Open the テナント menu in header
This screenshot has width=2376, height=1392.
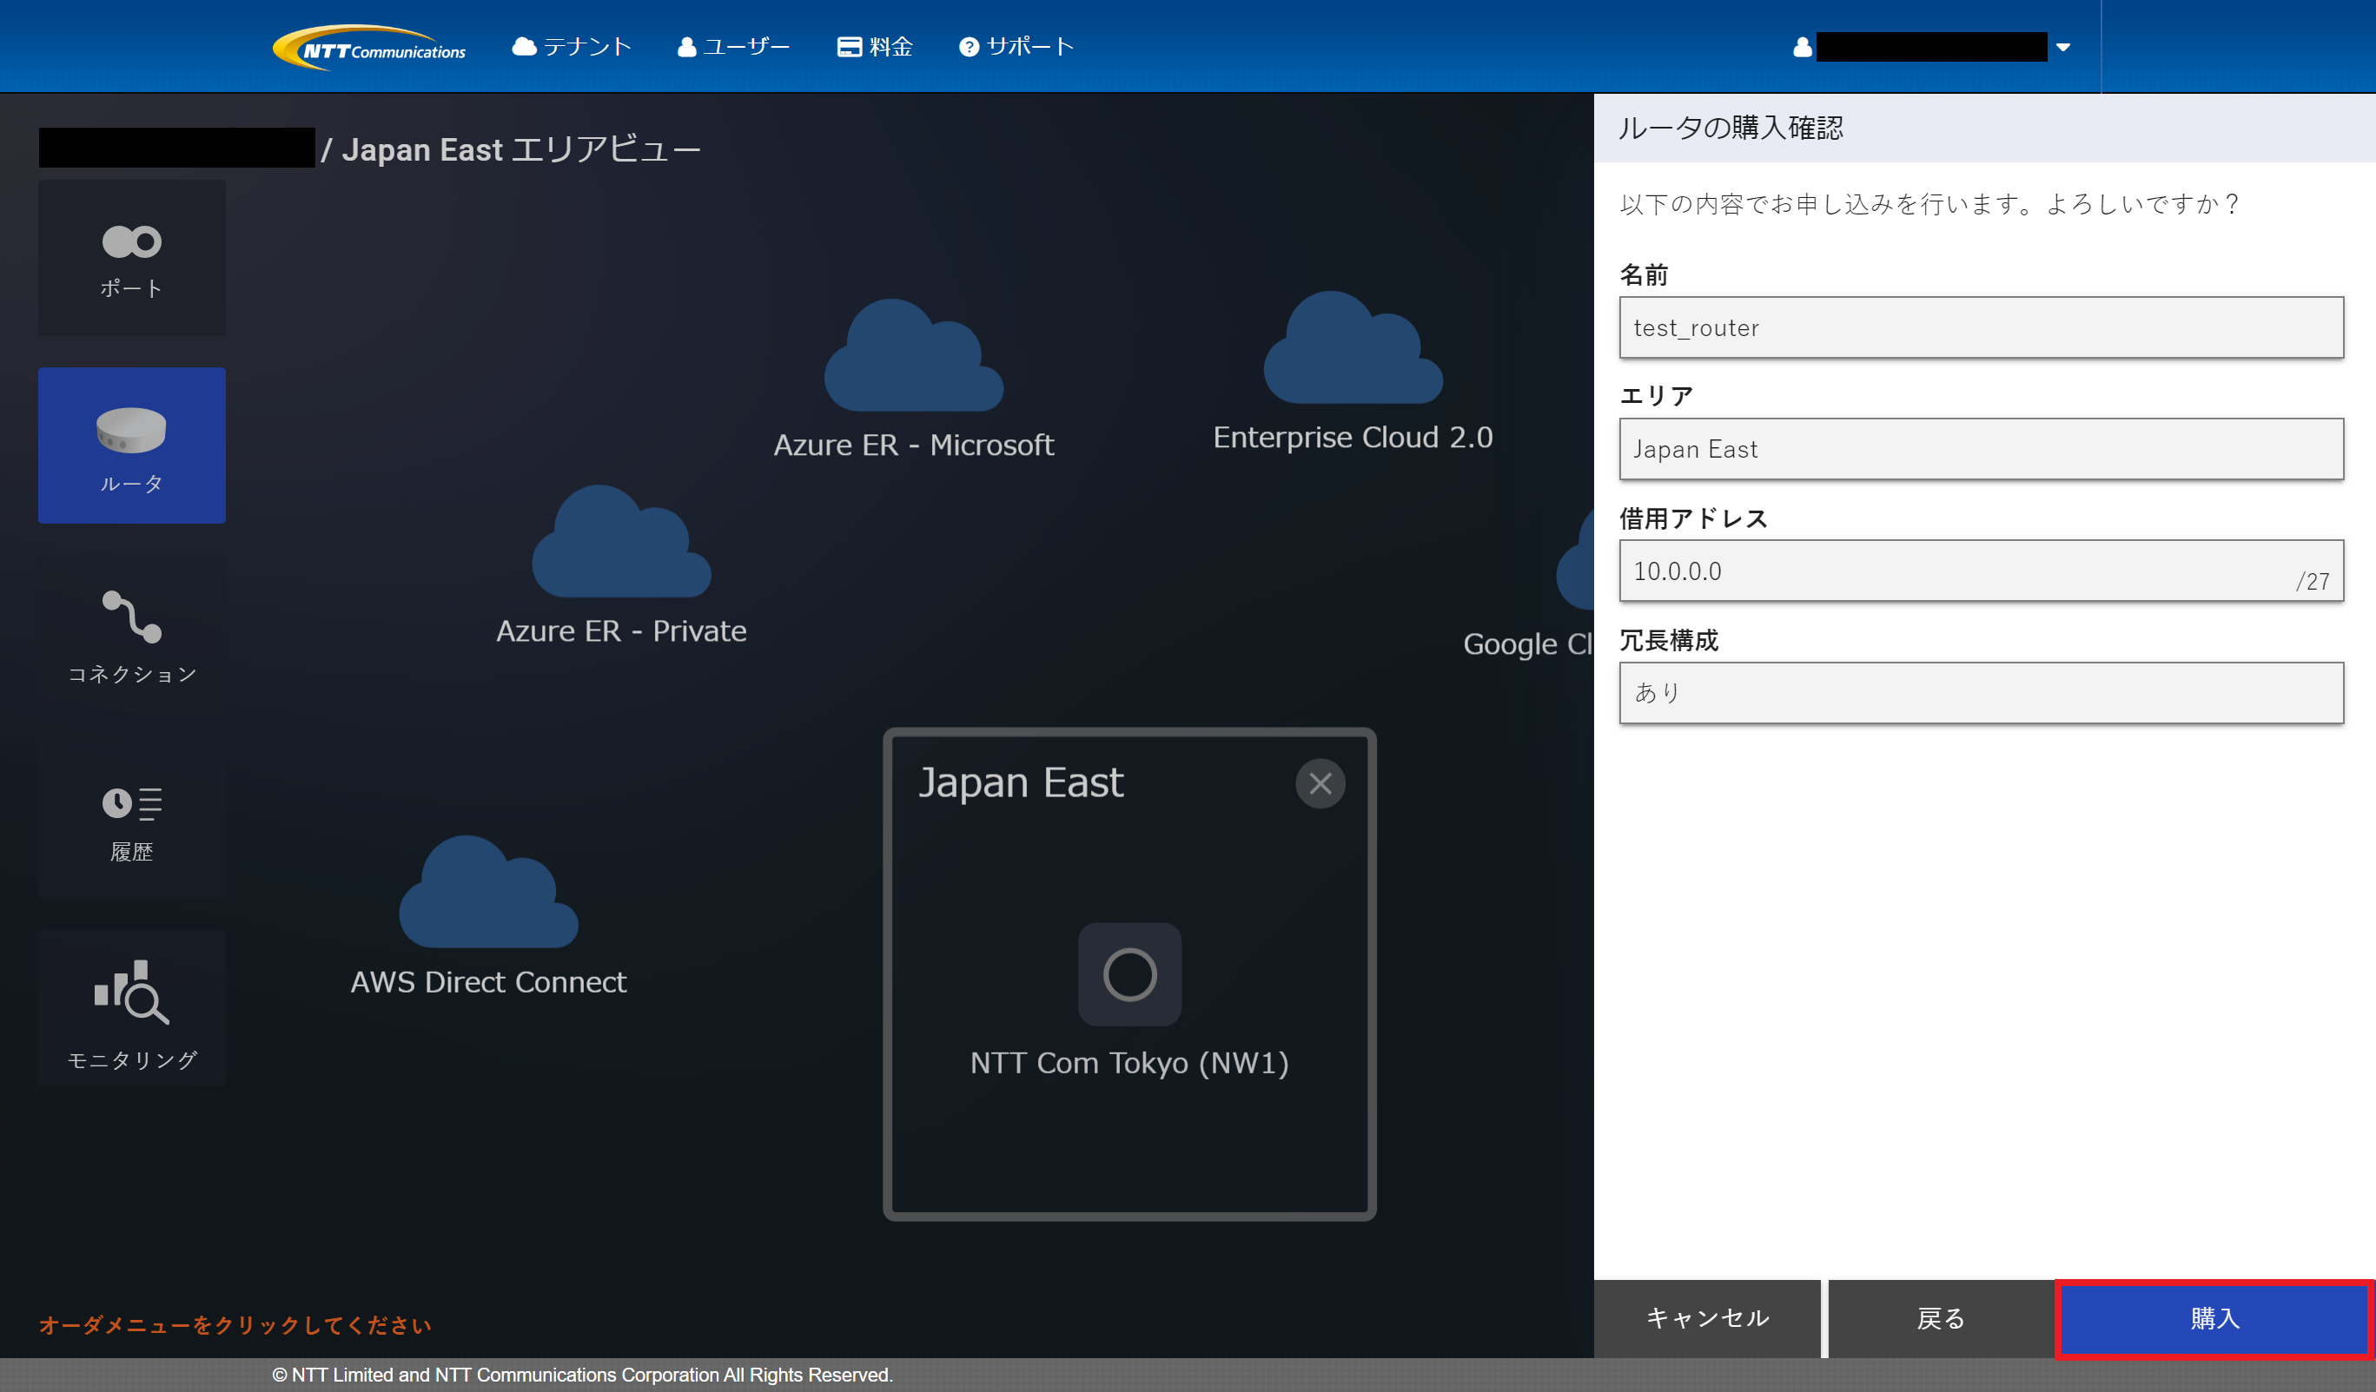(x=572, y=46)
